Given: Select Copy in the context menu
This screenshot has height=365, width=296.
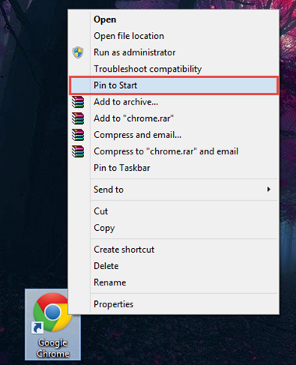Looking at the screenshot, I should tap(174, 228).
